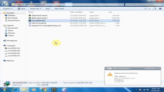Sort by the Type column header
The height and width of the screenshot is (92, 164).
91,12
